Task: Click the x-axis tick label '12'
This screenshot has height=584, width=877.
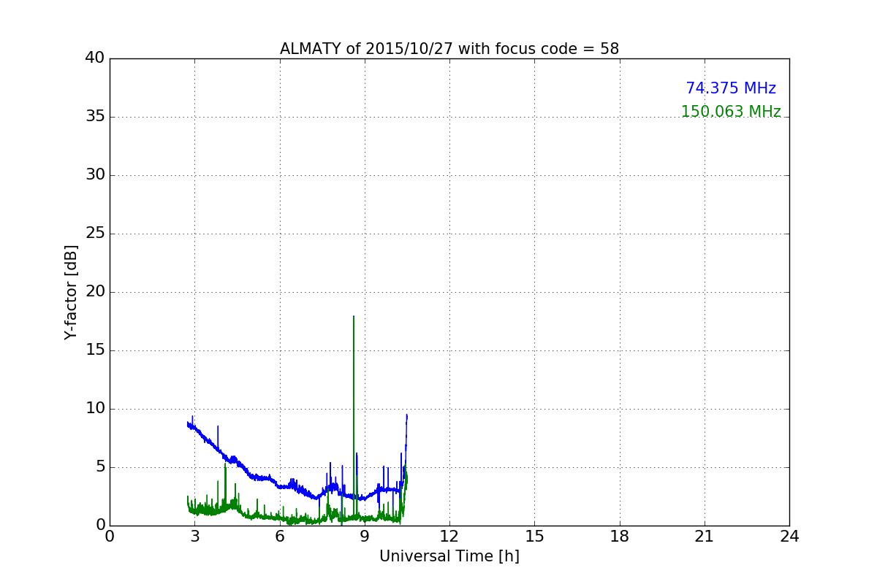Action: click(x=449, y=537)
